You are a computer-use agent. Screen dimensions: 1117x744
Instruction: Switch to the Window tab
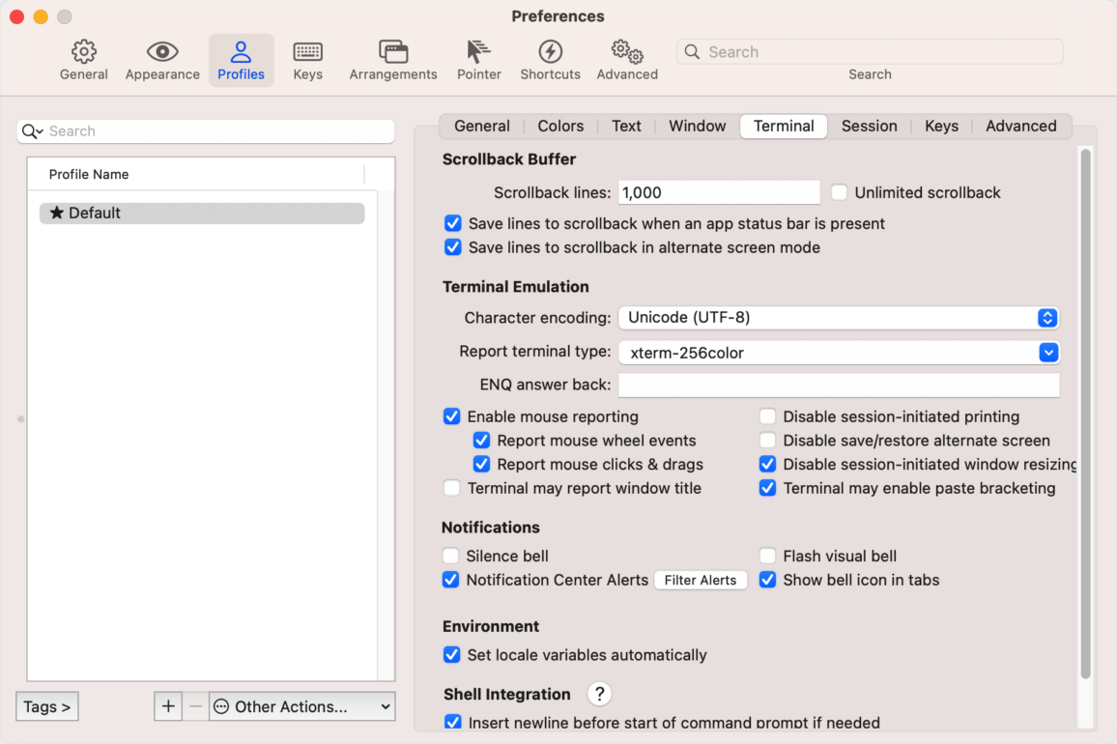[x=697, y=127]
